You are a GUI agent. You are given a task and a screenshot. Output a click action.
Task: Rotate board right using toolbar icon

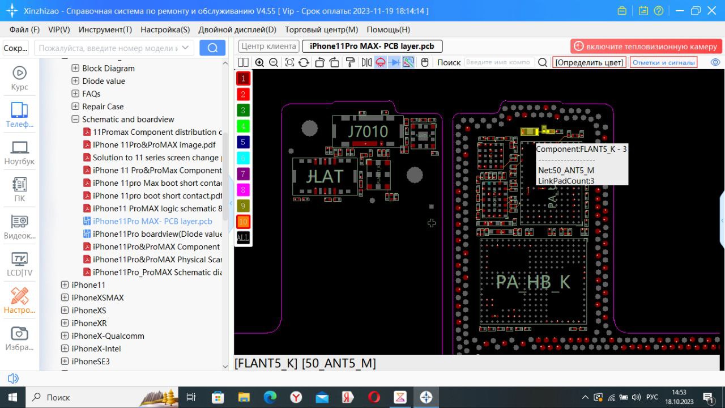coord(334,62)
